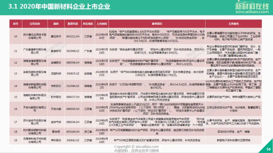Screen dimensions: 273x153
Task: Click the page number 56 badge
Action: pos(268,149)
